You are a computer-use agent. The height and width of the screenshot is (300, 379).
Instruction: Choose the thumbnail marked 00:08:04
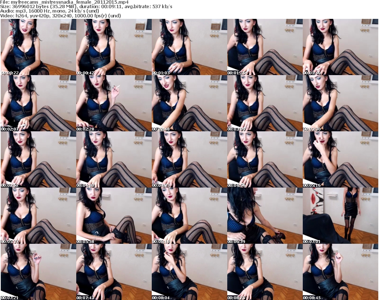pos(189,272)
